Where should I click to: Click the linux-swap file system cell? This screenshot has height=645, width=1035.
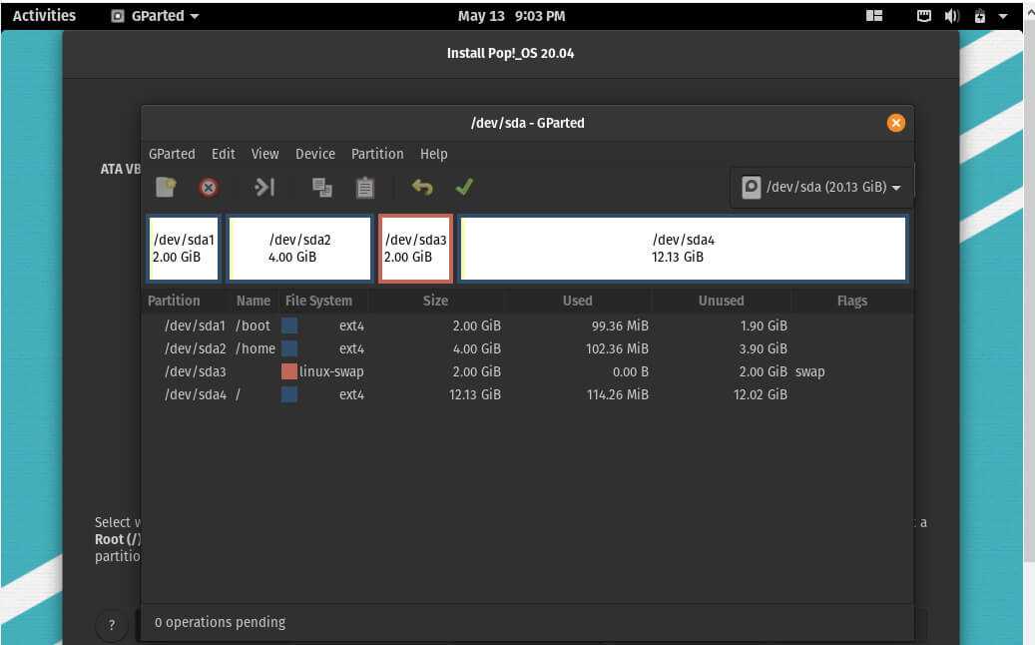(x=331, y=371)
